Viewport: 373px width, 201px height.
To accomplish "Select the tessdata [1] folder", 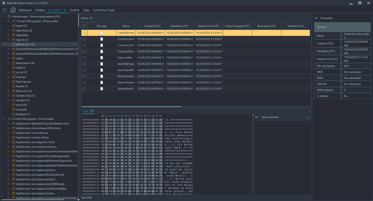I will tap(23, 114).
